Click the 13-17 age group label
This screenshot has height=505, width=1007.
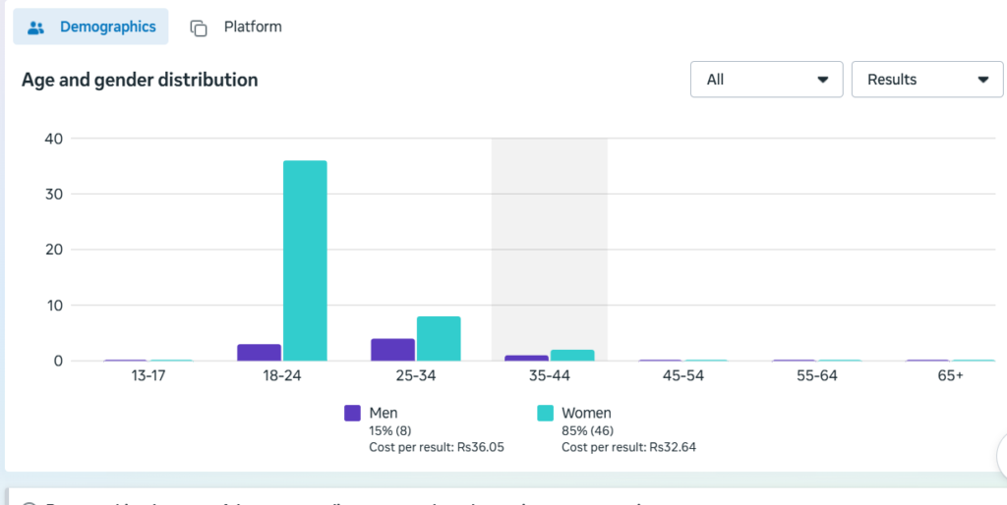point(148,376)
